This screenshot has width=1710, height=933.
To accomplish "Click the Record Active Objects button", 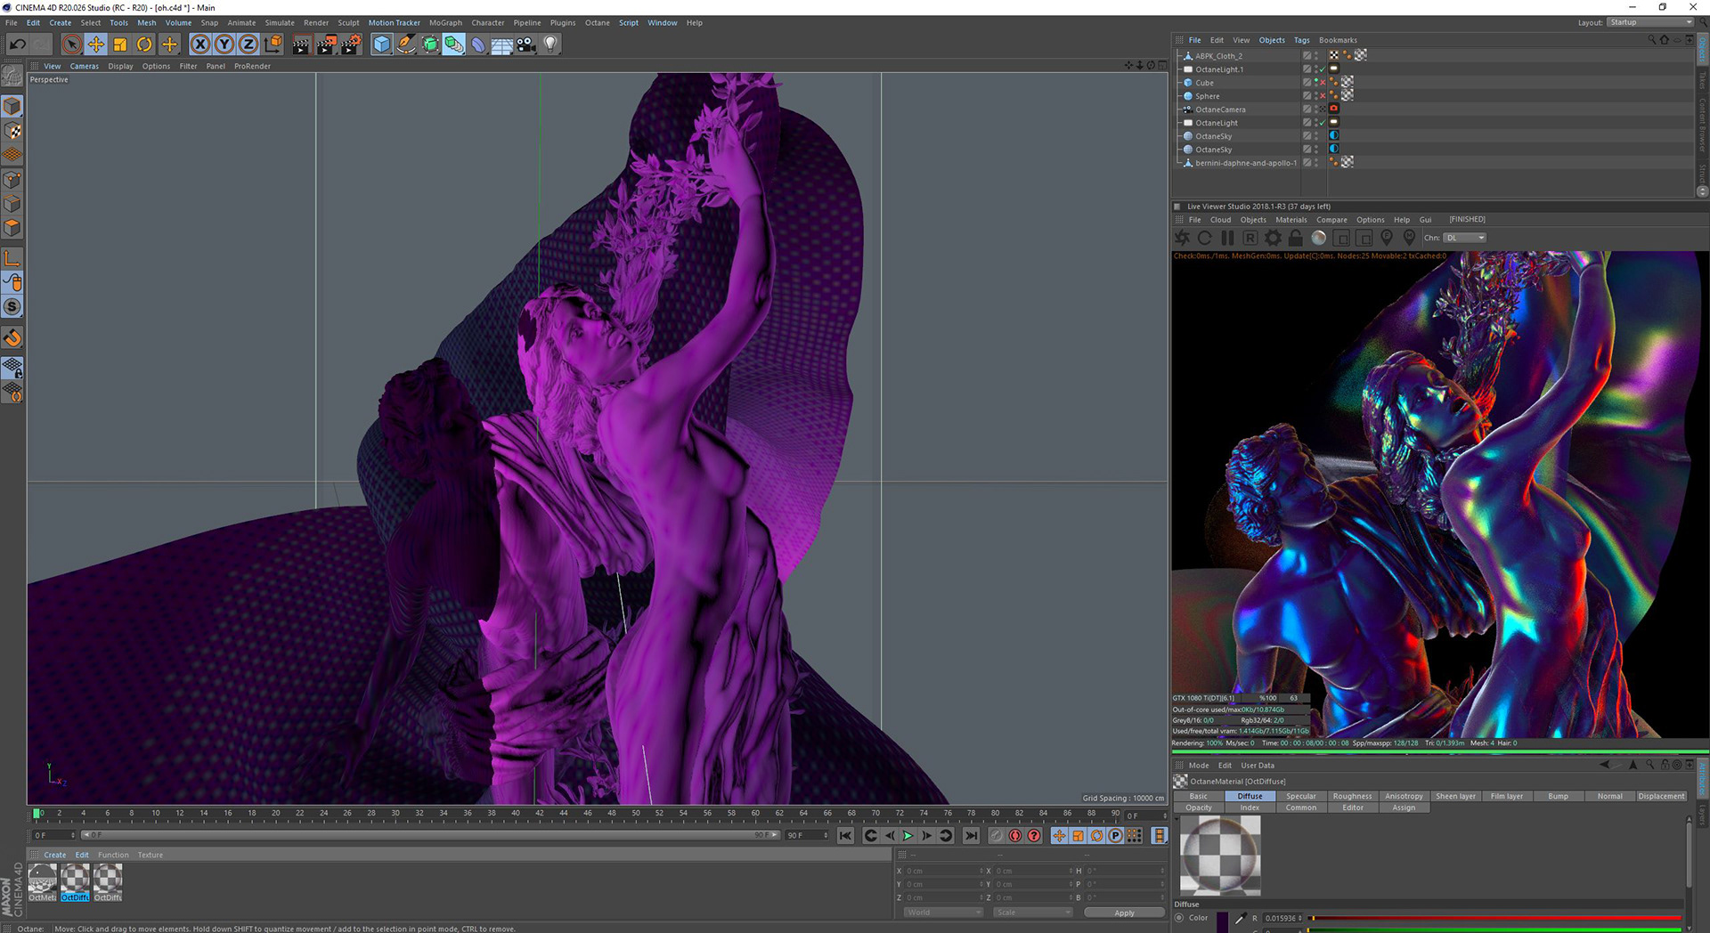I will click(x=996, y=836).
